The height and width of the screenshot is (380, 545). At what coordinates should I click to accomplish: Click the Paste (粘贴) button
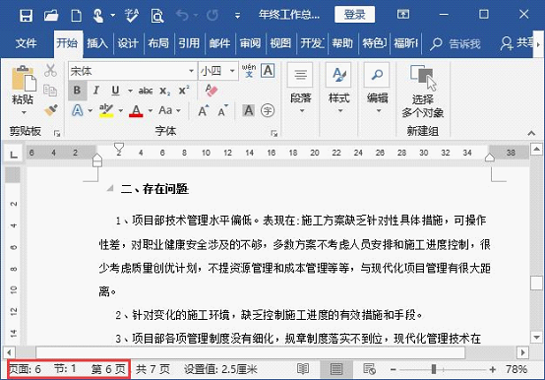(23, 86)
